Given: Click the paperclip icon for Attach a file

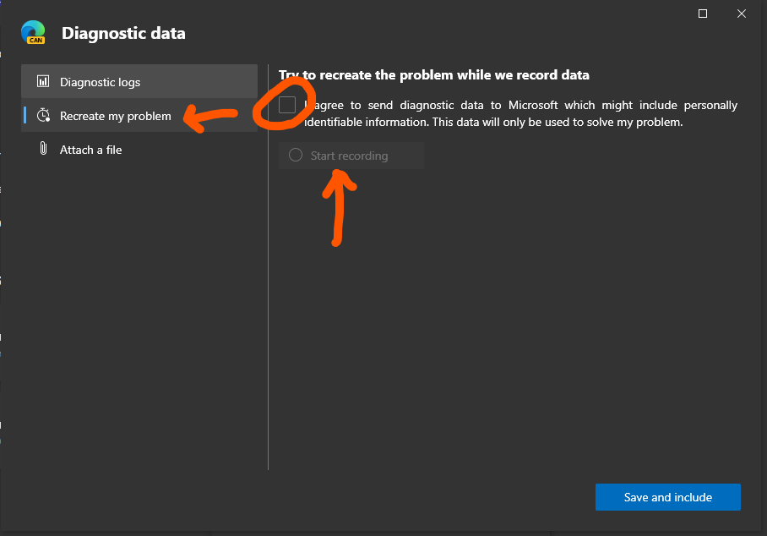Looking at the screenshot, I should (x=43, y=149).
